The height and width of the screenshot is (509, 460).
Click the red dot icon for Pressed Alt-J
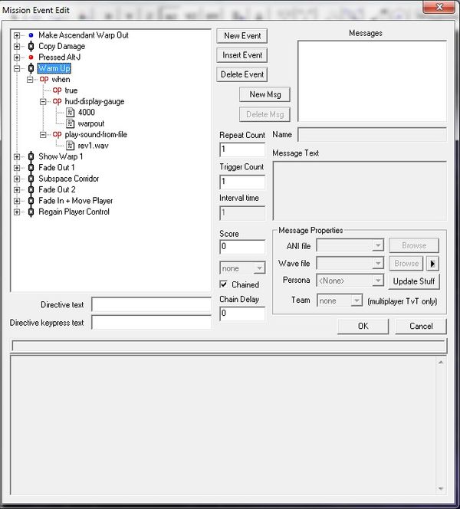pyautogui.click(x=31, y=57)
